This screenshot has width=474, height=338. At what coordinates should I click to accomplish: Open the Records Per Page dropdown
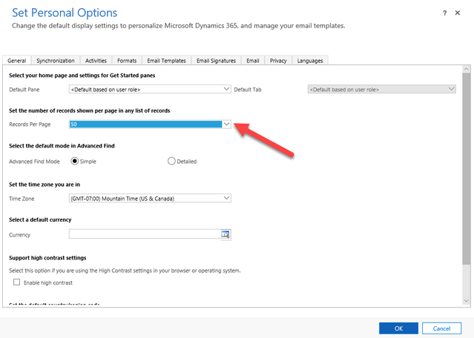coord(227,125)
